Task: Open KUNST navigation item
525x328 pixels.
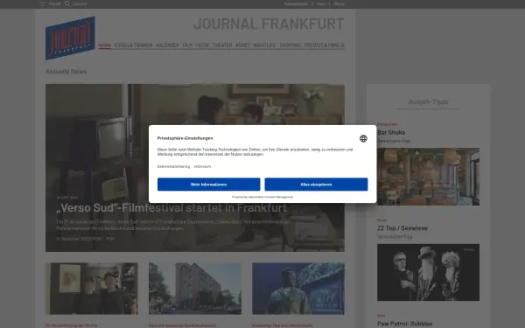Action: click(242, 45)
